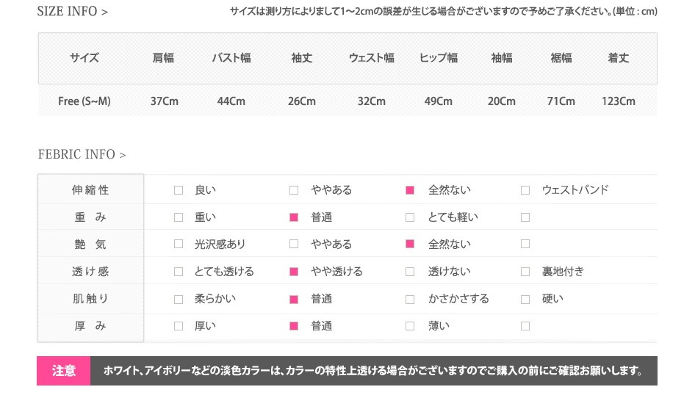Click the FEBRIC INFO > heading
This screenshot has height=409, width=695.
tap(82, 155)
